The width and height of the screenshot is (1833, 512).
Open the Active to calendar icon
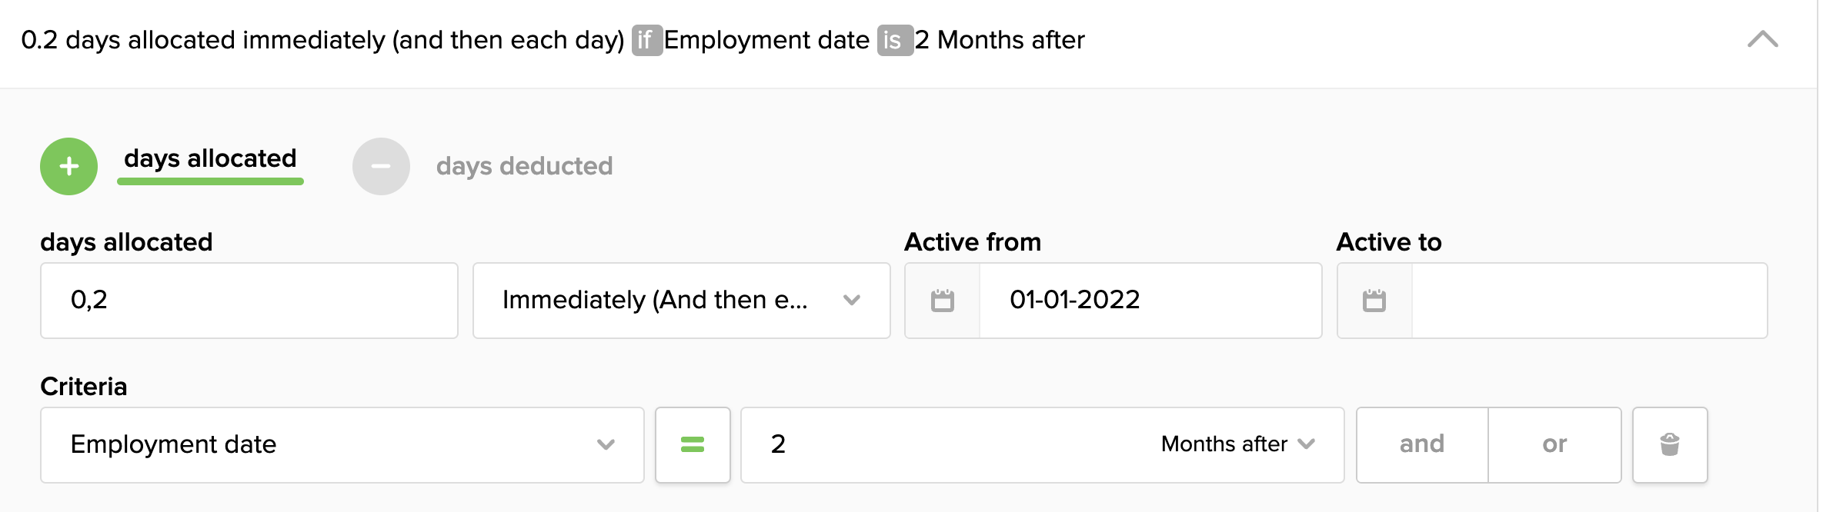click(1374, 301)
